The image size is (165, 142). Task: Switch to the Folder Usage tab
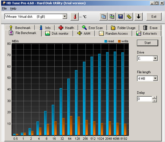pos(123,28)
